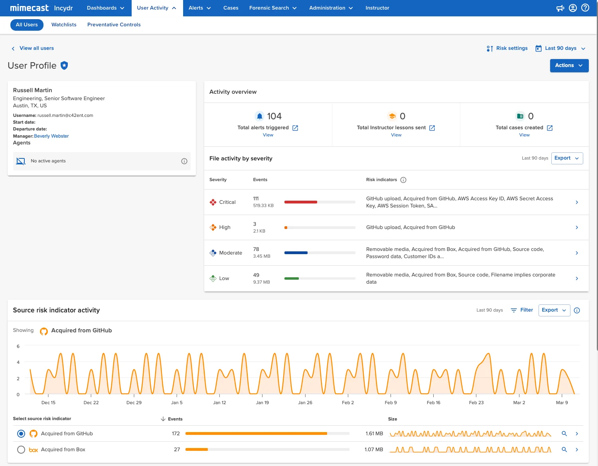The height and width of the screenshot is (466, 598).
Task: Select the Acquired from Box radio button
Action: (x=21, y=450)
